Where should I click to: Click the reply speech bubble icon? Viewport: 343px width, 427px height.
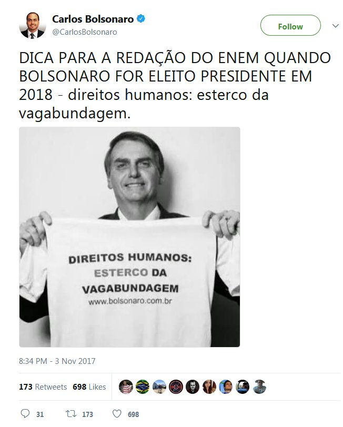25,414
